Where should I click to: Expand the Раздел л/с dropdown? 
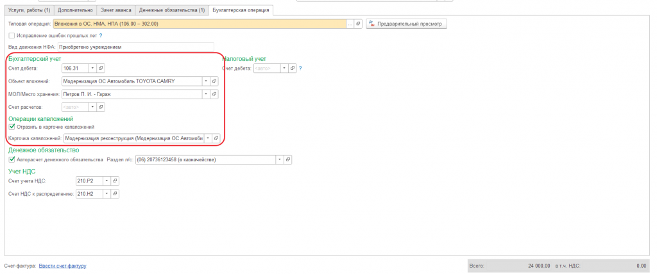pos(280,159)
